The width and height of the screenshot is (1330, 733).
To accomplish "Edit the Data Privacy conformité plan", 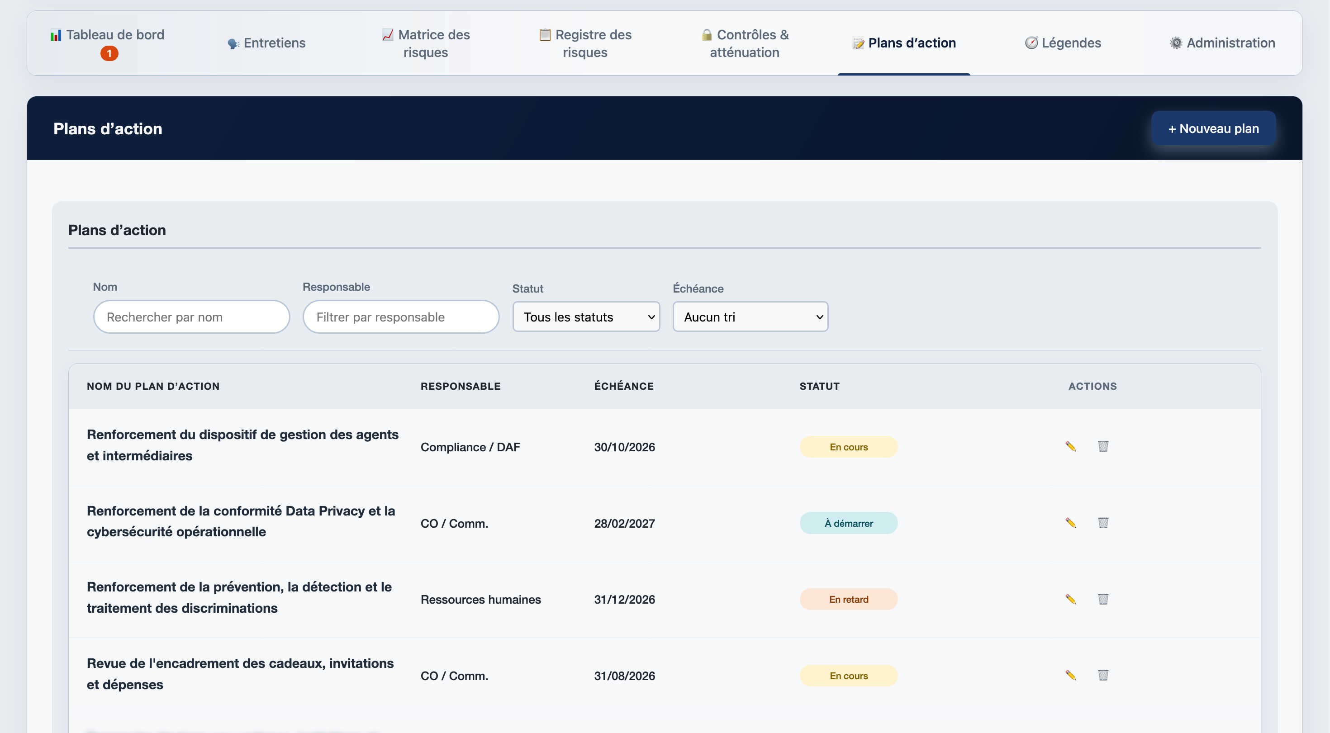I will point(1071,523).
